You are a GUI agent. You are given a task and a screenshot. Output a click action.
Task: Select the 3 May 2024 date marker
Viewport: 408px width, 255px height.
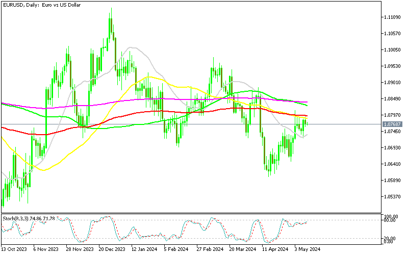pos(307,249)
